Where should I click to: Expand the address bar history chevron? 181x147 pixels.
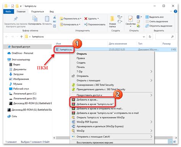click(144, 37)
